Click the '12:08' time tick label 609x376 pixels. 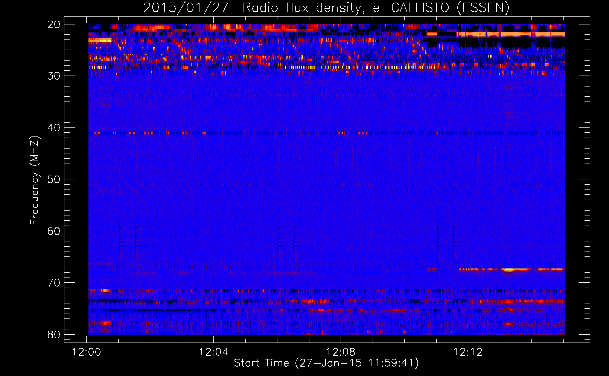[341, 352]
